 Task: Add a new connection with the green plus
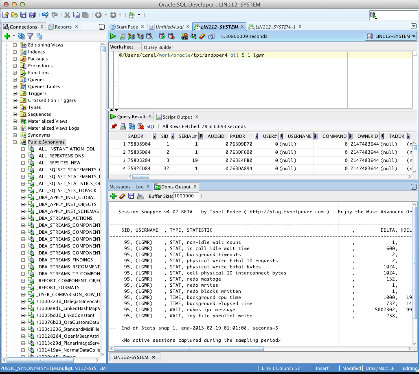click(7, 36)
